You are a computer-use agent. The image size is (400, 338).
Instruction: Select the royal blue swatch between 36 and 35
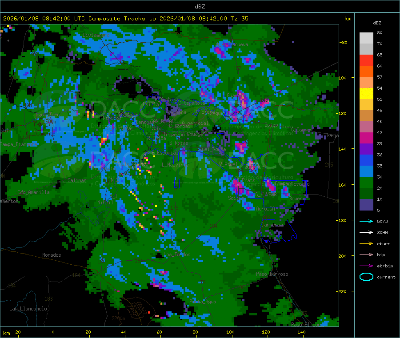pos(366,160)
